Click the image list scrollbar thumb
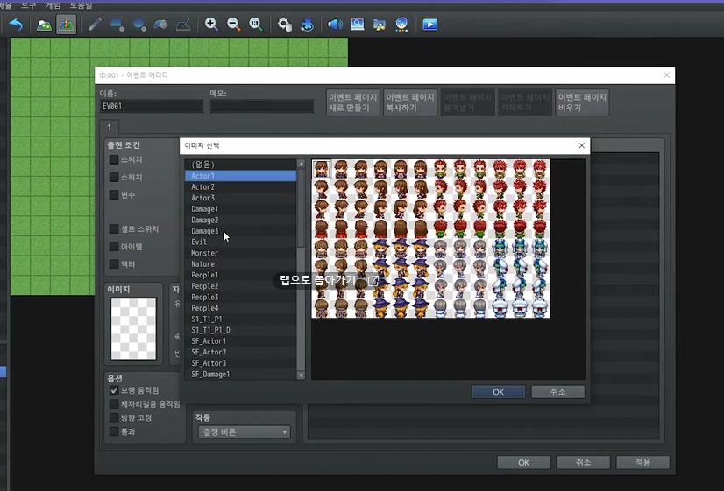The height and width of the screenshot is (491, 724). point(301,207)
